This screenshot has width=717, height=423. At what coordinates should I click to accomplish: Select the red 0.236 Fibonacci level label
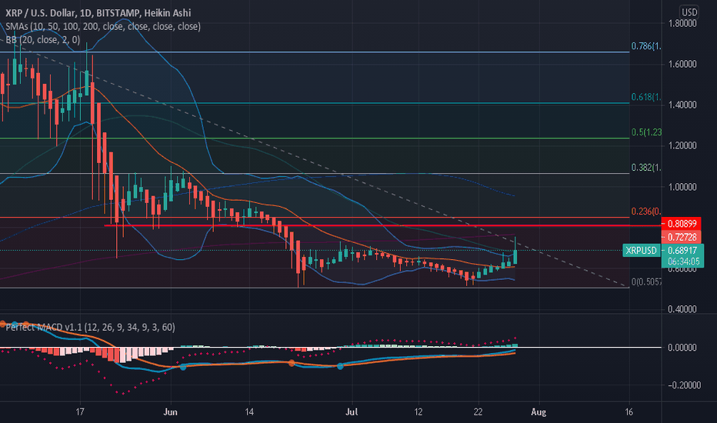pos(646,211)
